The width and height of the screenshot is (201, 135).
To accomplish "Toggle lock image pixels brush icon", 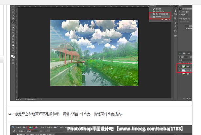I will (186, 63).
